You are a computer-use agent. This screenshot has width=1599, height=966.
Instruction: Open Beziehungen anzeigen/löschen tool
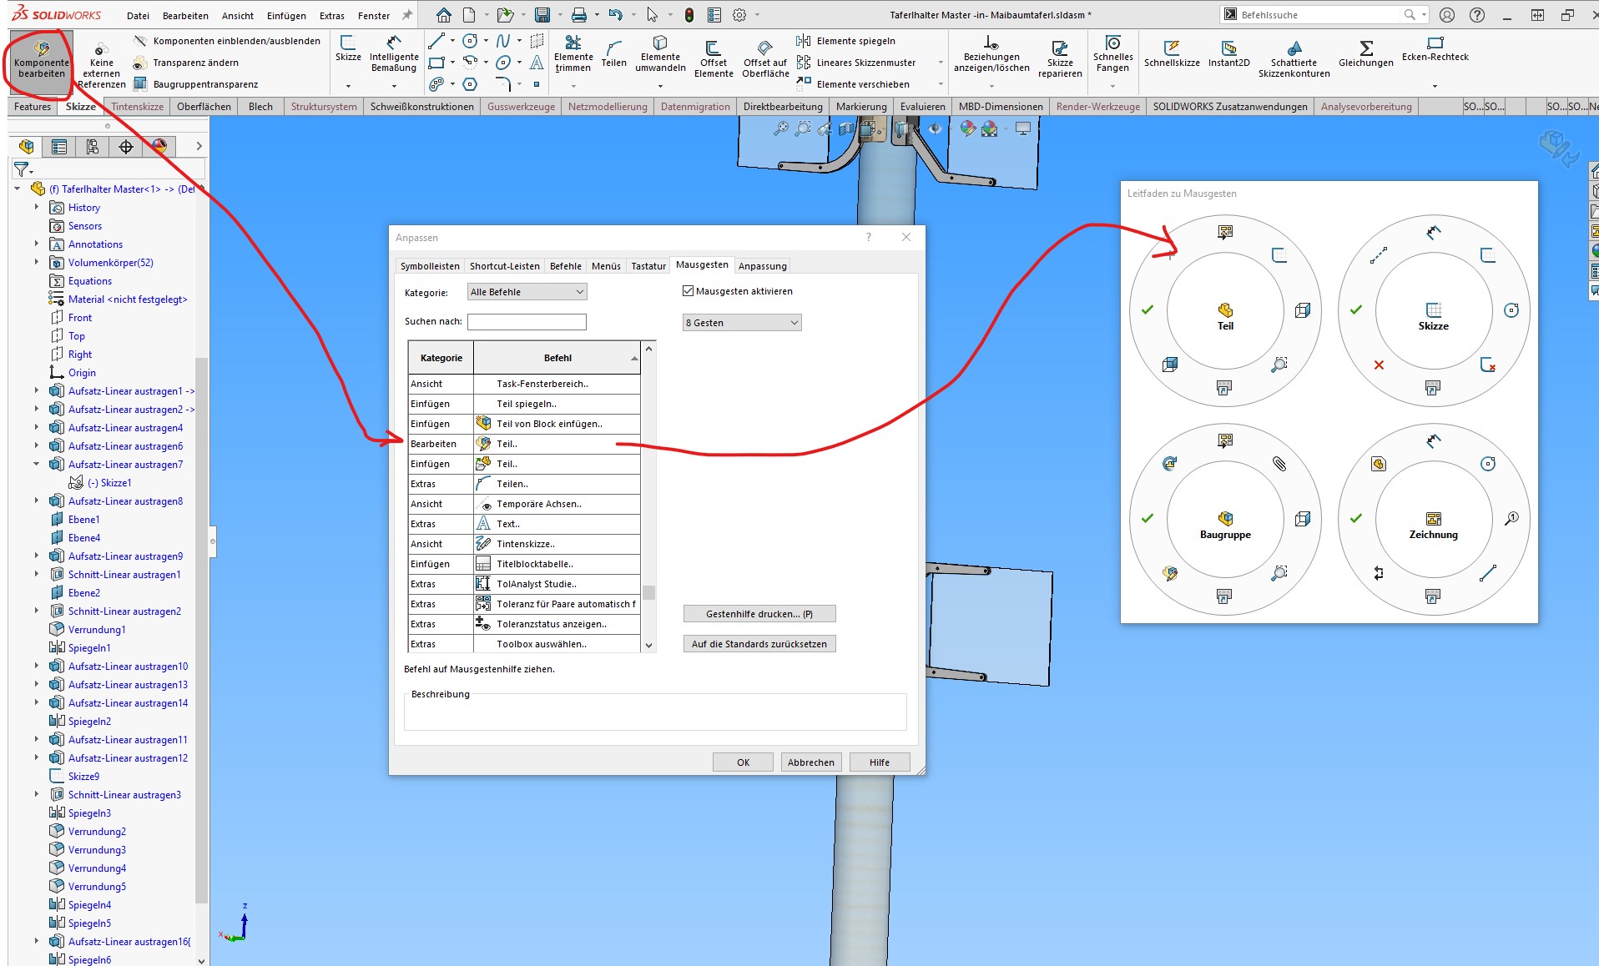[x=991, y=55]
